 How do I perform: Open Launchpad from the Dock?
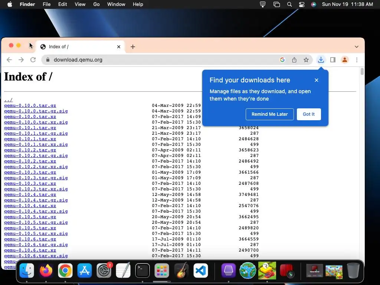162,271
